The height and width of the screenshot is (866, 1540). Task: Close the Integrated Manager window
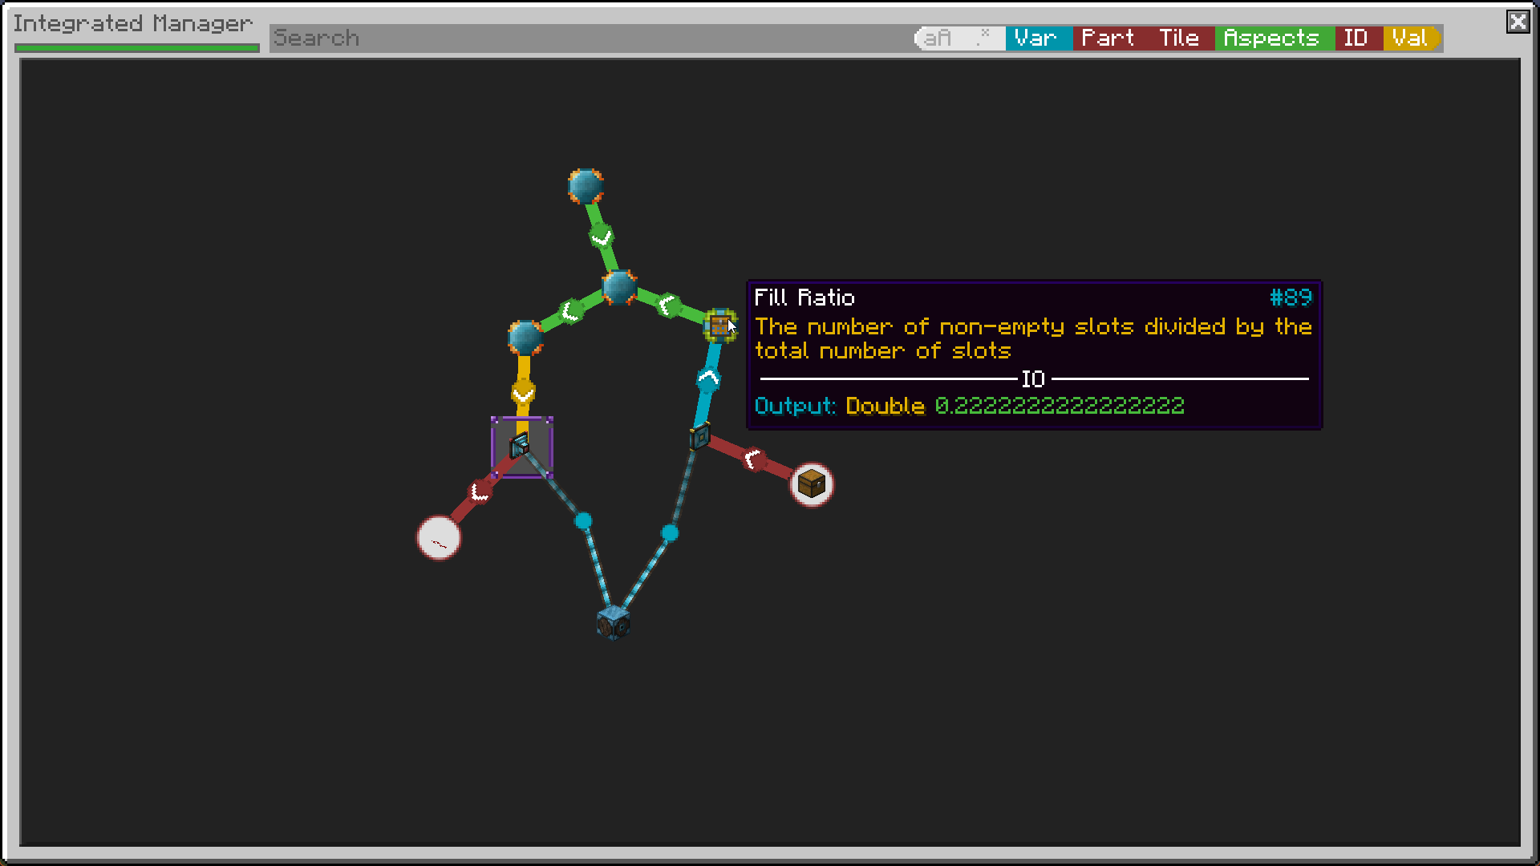[1518, 22]
